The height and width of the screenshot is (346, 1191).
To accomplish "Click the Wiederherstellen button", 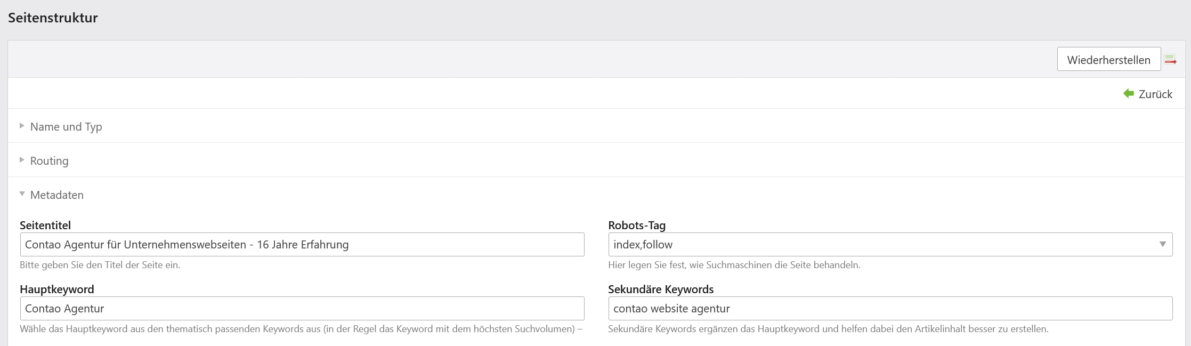I will (x=1108, y=59).
